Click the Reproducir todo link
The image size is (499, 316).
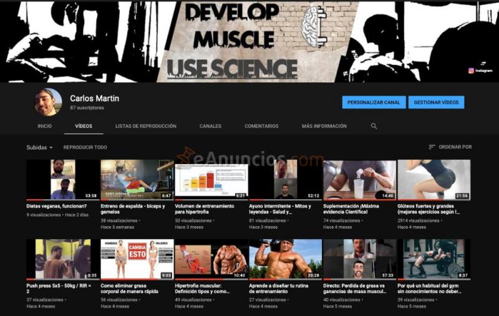(x=85, y=147)
